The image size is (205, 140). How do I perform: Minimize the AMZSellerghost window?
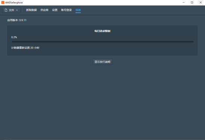pyautogui.click(x=184, y=3)
